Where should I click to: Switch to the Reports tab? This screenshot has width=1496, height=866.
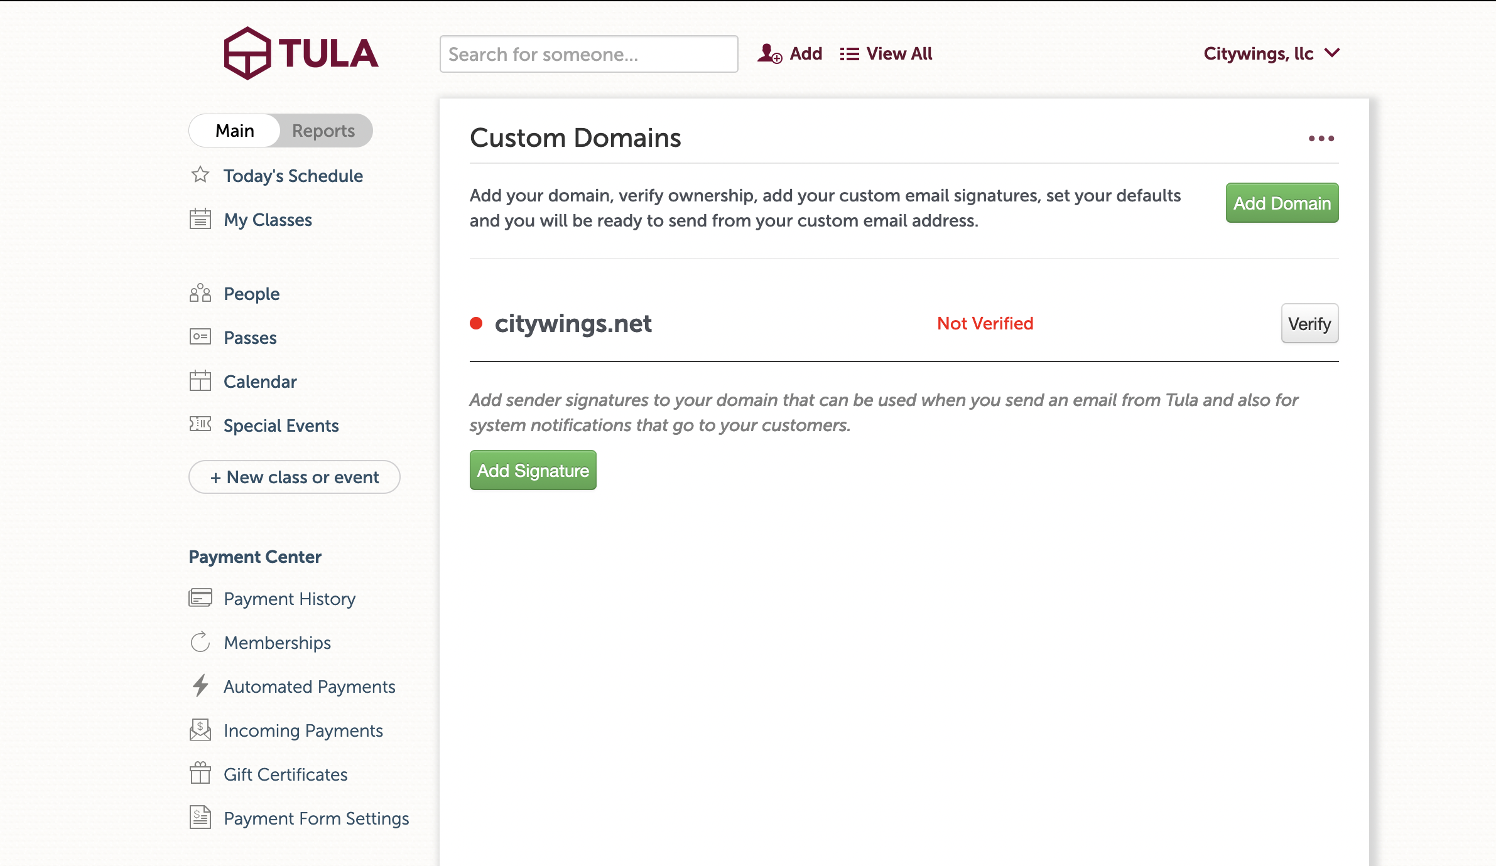323,131
